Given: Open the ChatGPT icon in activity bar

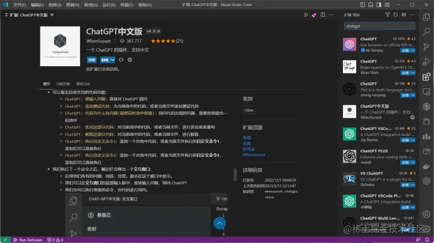Looking at the screenshot, I should pyautogui.click(x=427, y=181).
